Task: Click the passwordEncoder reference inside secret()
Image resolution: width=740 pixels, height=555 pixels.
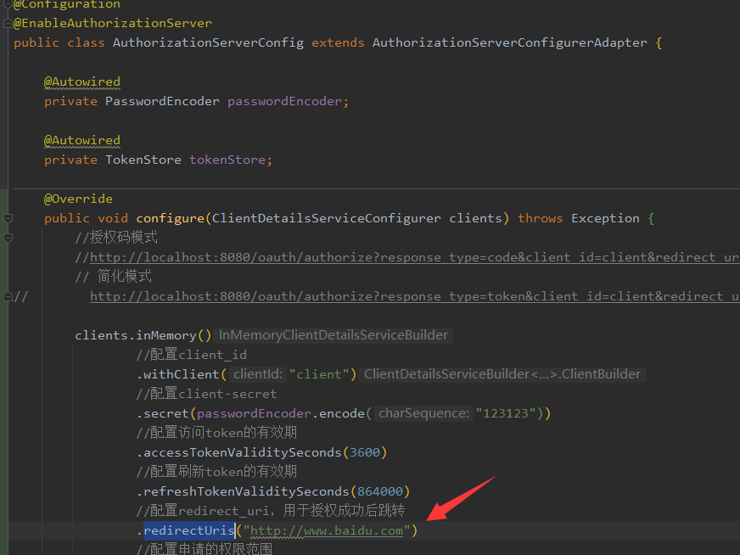Action: click(254, 414)
